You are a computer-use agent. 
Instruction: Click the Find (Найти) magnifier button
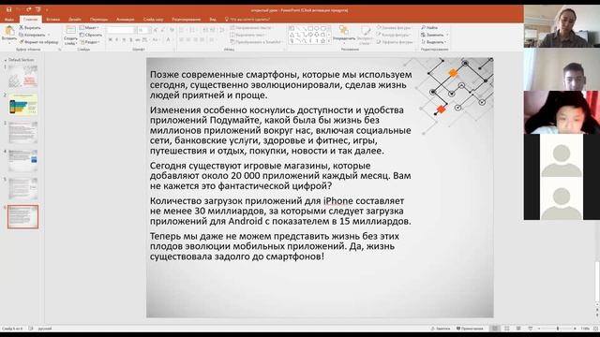[429, 28]
